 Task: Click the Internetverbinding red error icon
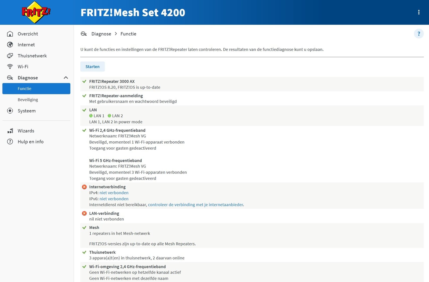pyautogui.click(x=84, y=187)
